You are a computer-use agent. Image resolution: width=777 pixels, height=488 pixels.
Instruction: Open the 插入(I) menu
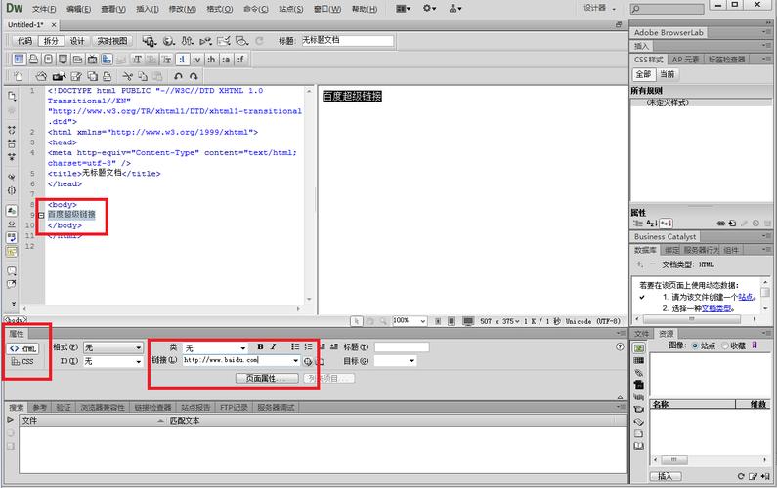pyautogui.click(x=148, y=9)
